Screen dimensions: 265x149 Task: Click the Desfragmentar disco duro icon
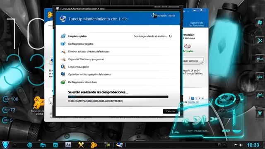pyautogui.click(x=63, y=82)
